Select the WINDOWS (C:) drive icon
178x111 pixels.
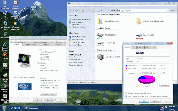100,35
